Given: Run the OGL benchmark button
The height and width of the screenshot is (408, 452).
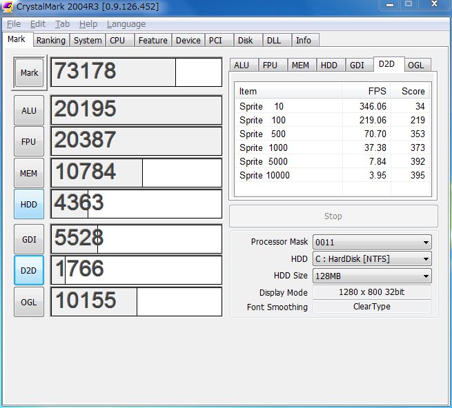Looking at the screenshot, I should [29, 302].
